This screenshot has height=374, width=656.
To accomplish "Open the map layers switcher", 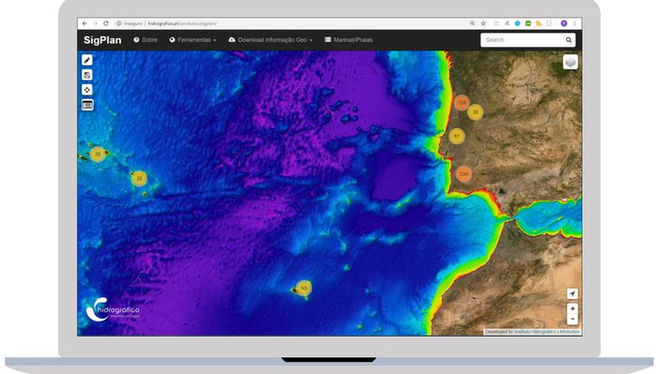I will (x=570, y=62).
